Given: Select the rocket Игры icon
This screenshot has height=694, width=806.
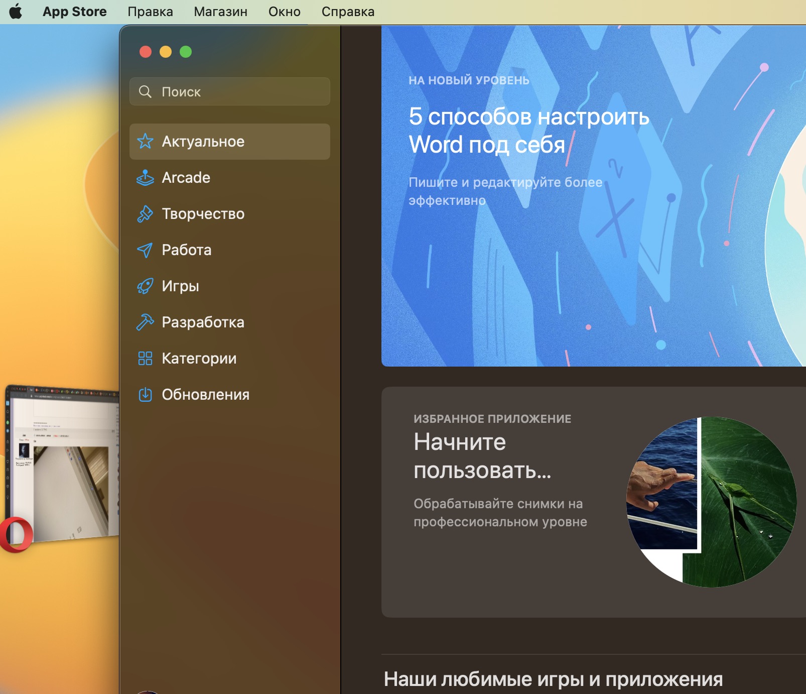Looking at the screenshot, I should pos(145,286).
